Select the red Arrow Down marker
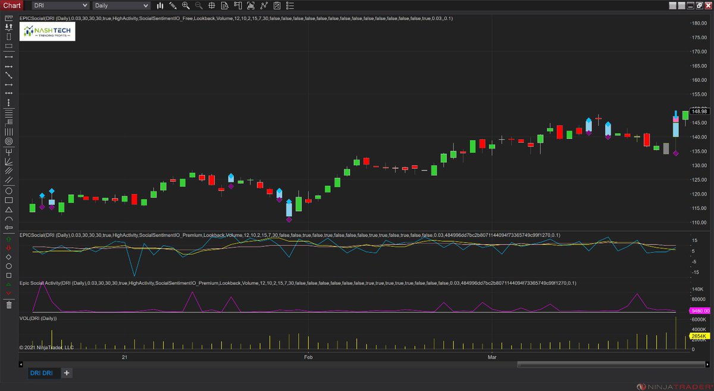The height and width of the screenshot is (391, 714). coord(9,247)
